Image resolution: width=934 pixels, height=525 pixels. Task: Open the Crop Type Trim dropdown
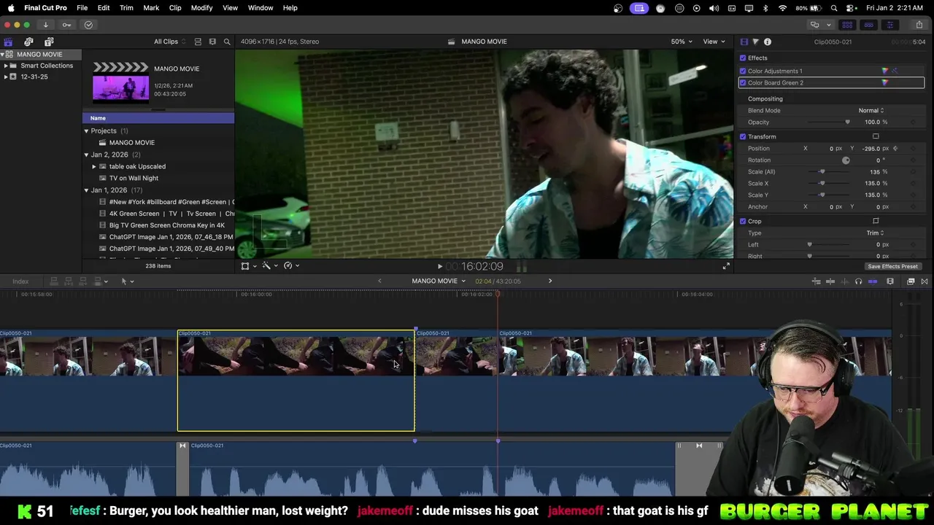coord(875,233)
